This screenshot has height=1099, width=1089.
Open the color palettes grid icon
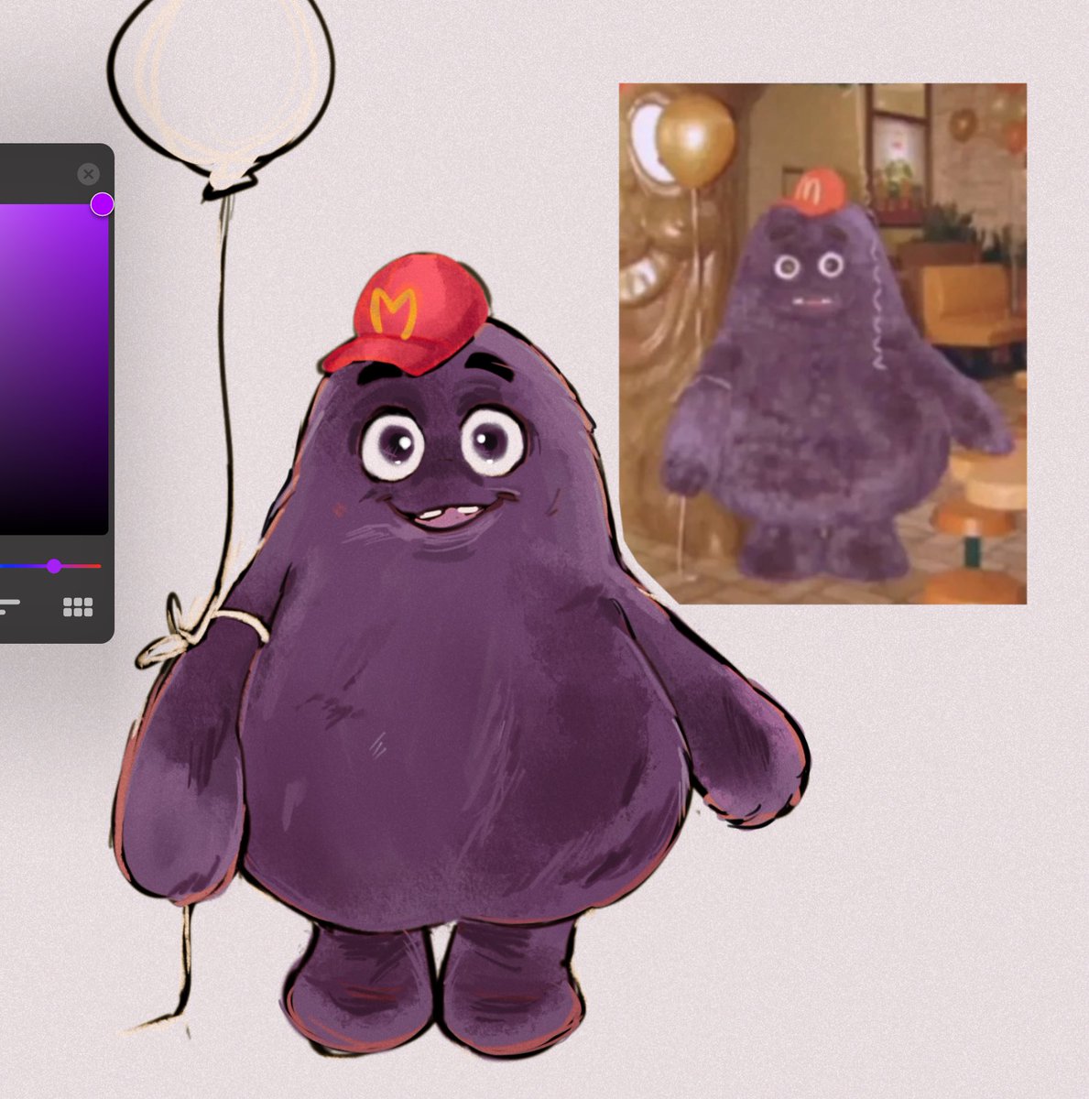pos(78,607)
